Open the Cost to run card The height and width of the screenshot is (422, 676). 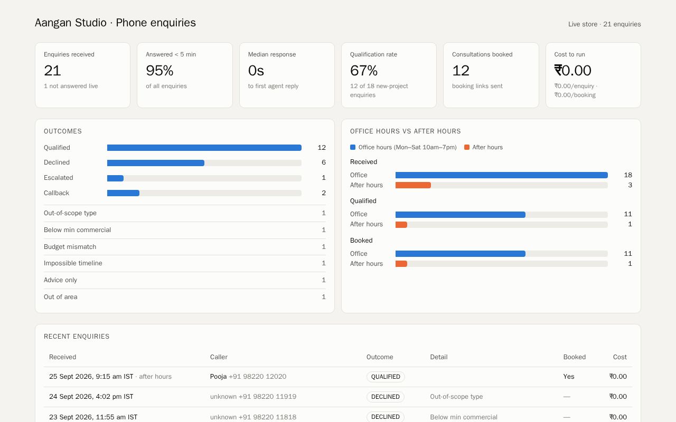[x=593, y=75]
